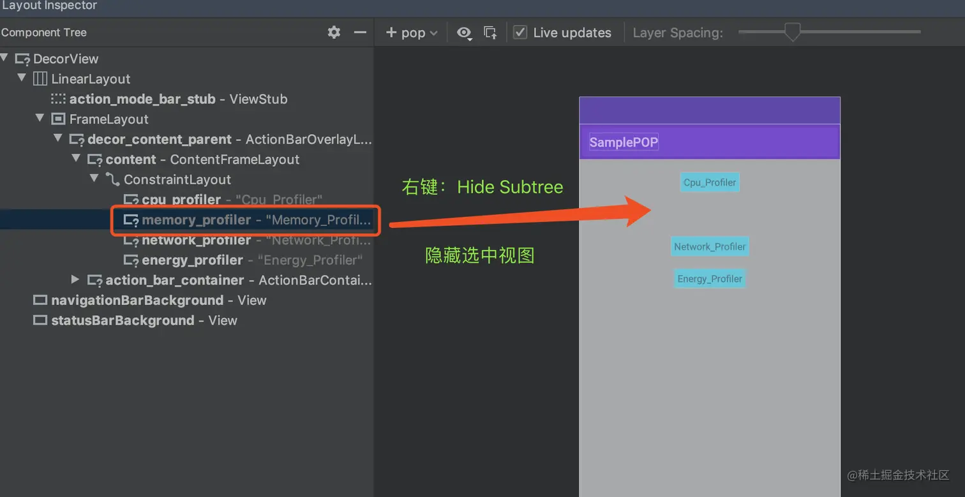965x497 pixels.
Task: Select the SamplePOP title view
Action: [x=623, y=142]
